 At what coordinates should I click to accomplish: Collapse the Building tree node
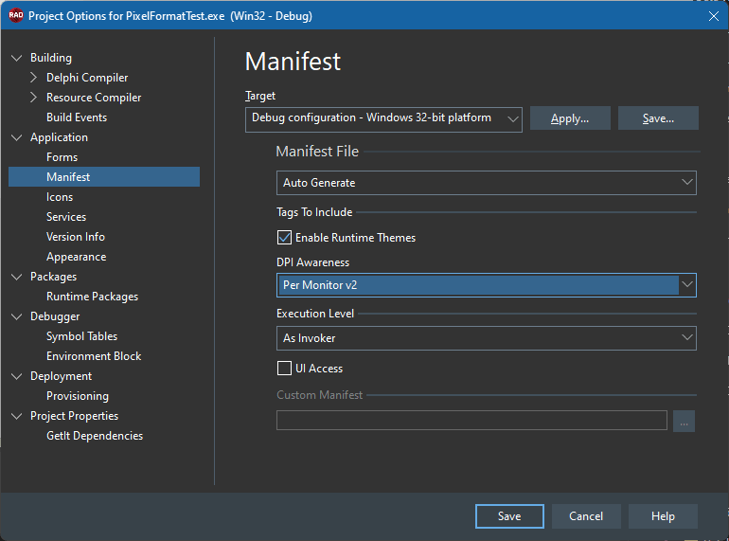[17, 58]
